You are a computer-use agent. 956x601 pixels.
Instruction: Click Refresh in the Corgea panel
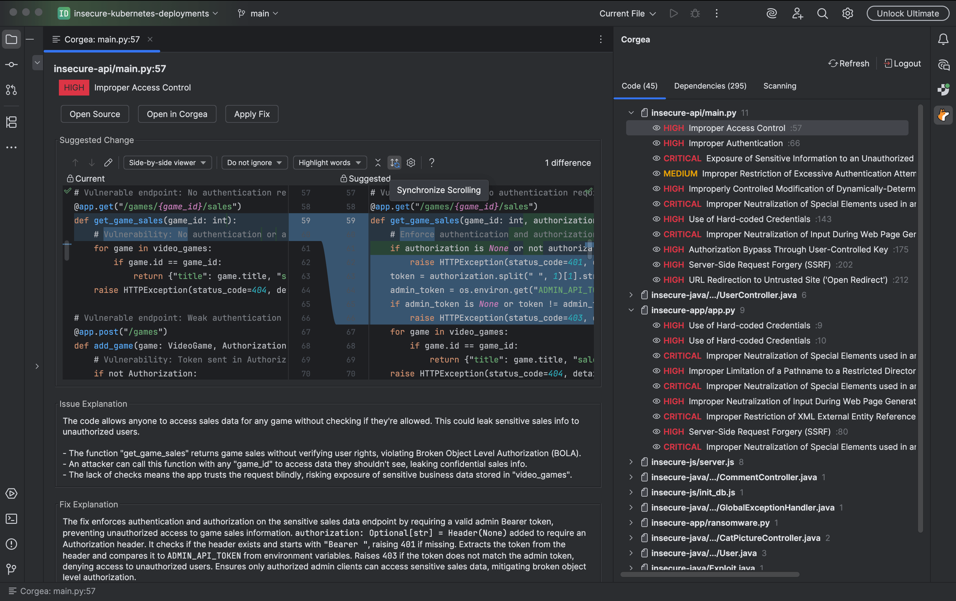849,64
